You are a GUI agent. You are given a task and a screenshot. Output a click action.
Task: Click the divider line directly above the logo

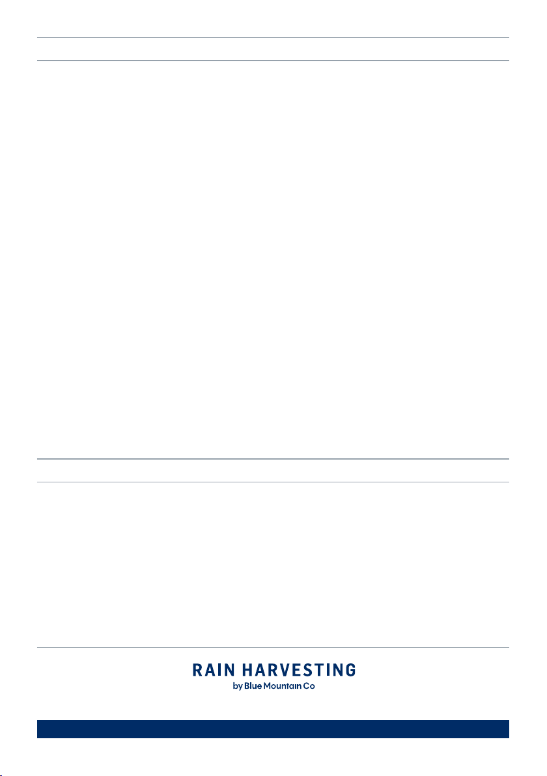273,647
